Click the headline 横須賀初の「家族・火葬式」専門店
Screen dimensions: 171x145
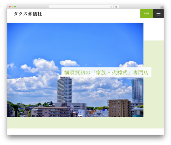(106, 72)
